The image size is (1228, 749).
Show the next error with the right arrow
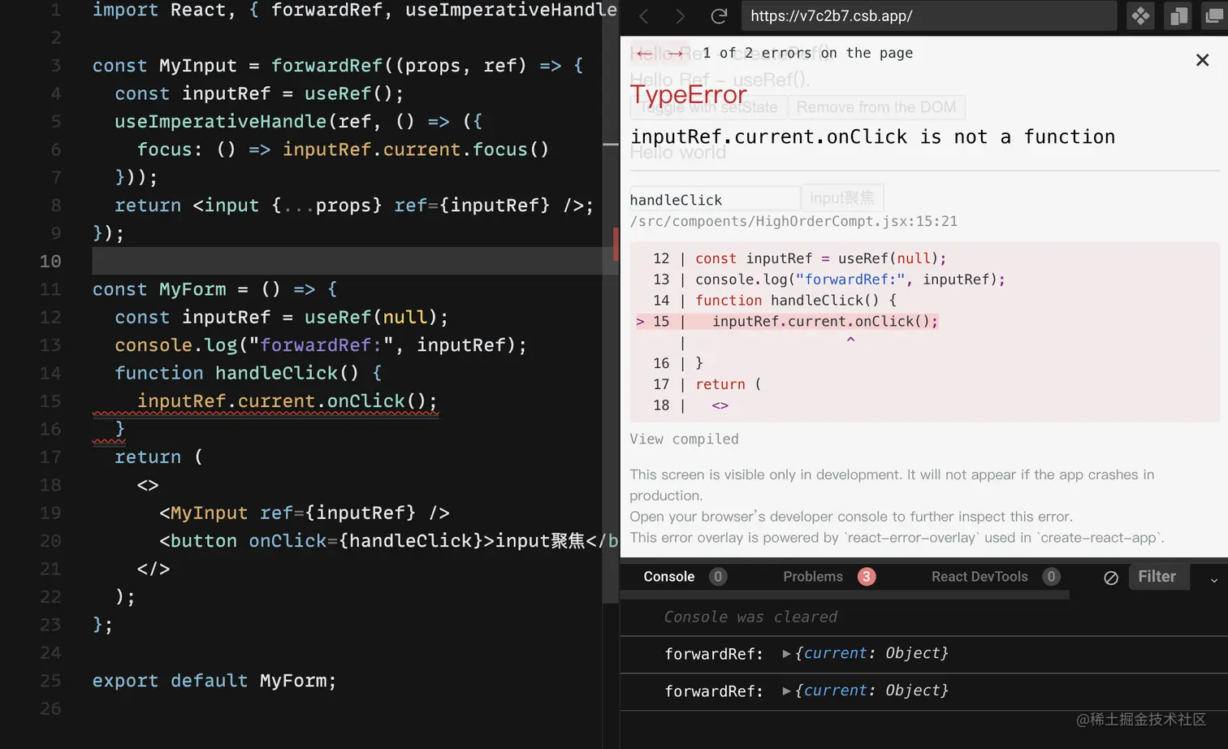click(675, 53)
